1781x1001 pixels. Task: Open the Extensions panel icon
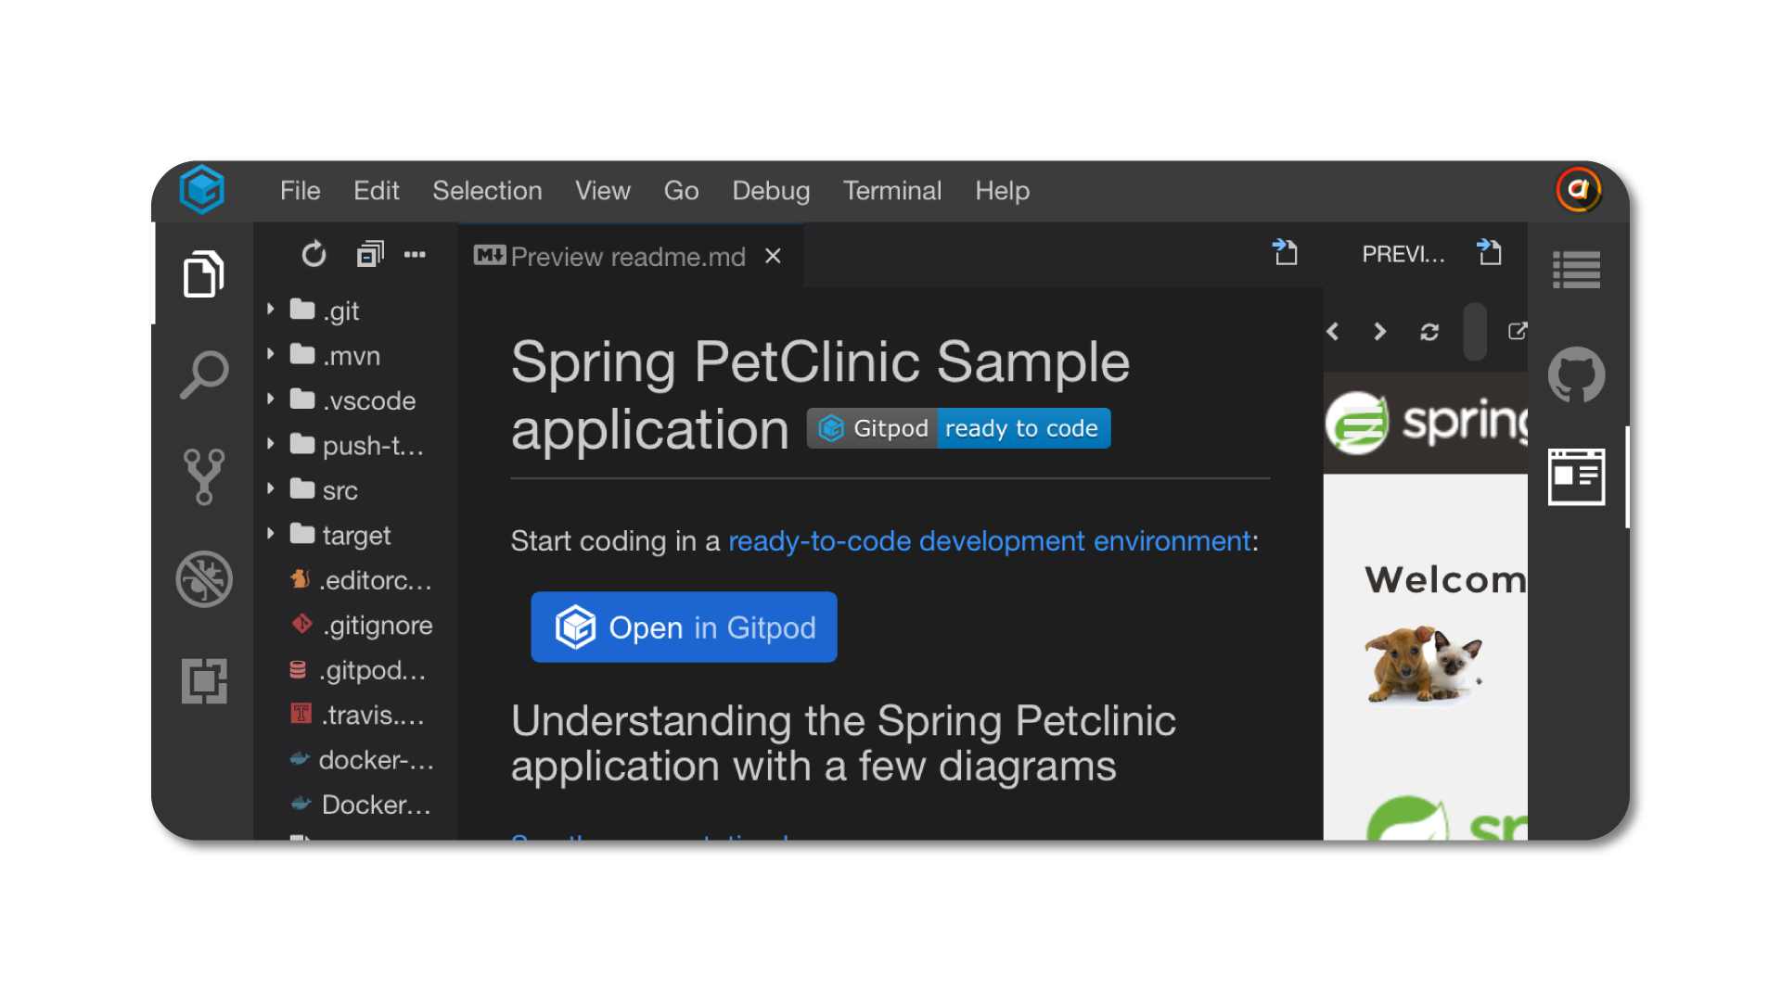(203, 681)
